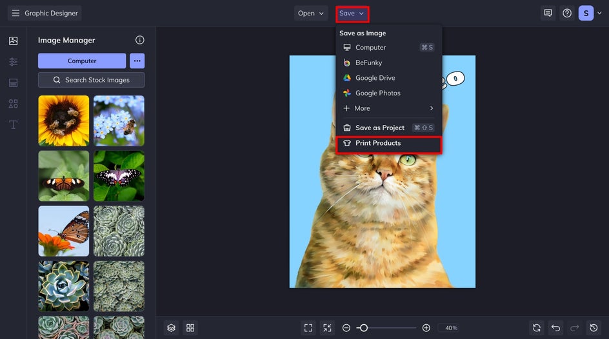The height and width of the screenshot is (339, 609).
Task: Select the orange-black butterfly on leaf thumbnail
Action: pos(64,176)
